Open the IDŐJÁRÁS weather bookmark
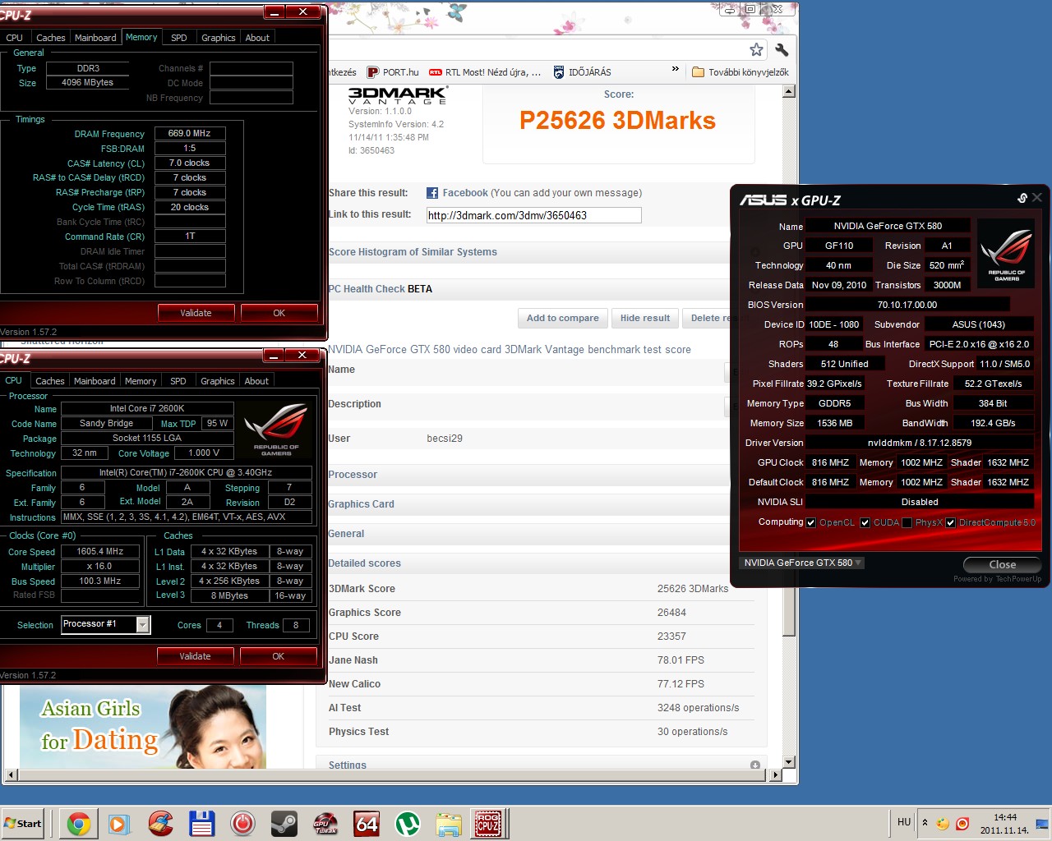 point(582,72)
